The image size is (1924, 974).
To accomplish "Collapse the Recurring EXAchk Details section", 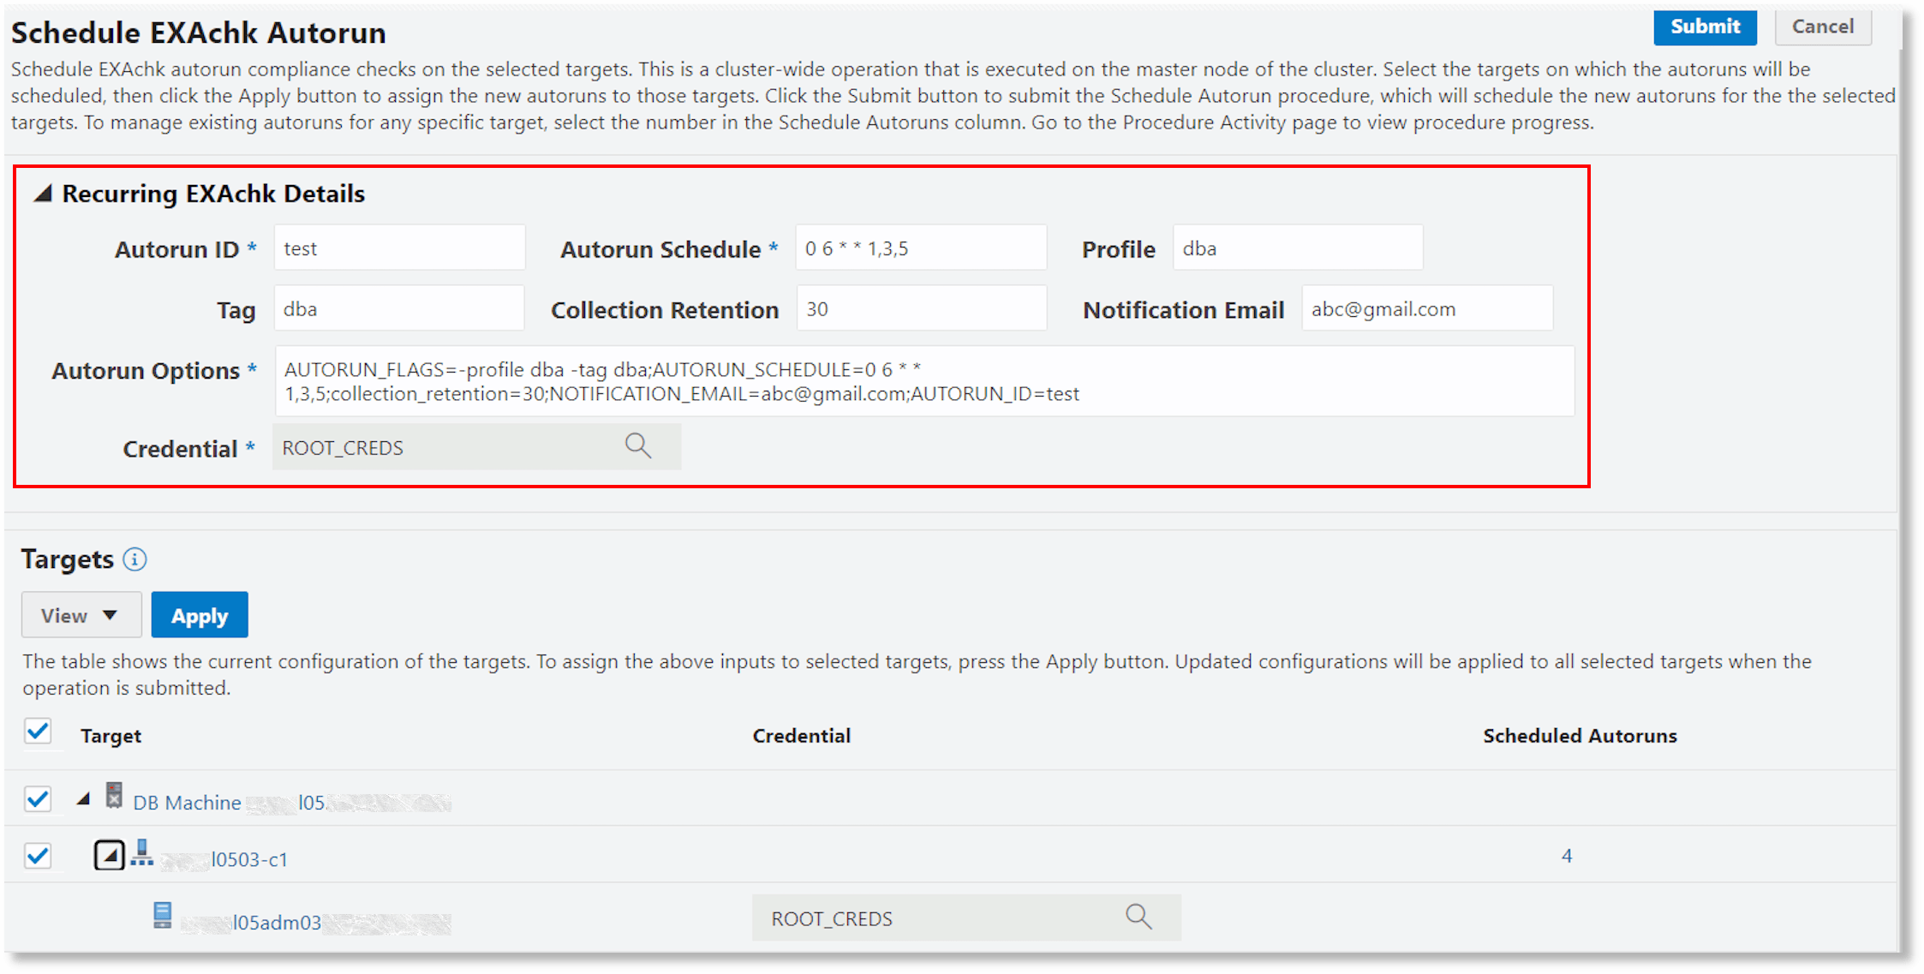I will (x=43, y=194).
